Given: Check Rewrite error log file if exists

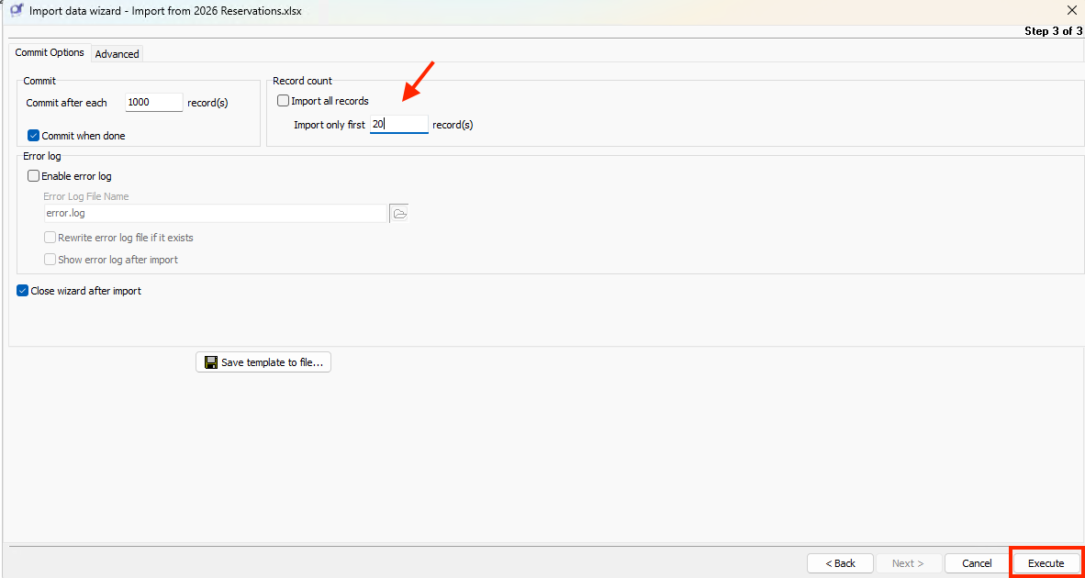Looking at the screenshot, I should click(50, 238).
